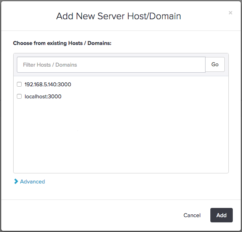Screen dimensions: 242x232
Task: Select the localhost:3000 host label
Action: (x=43, y=97)
